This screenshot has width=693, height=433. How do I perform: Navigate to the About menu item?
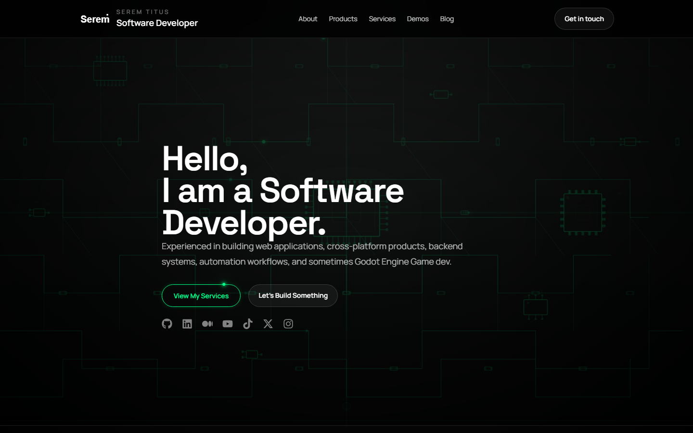(x=308, y=19)
